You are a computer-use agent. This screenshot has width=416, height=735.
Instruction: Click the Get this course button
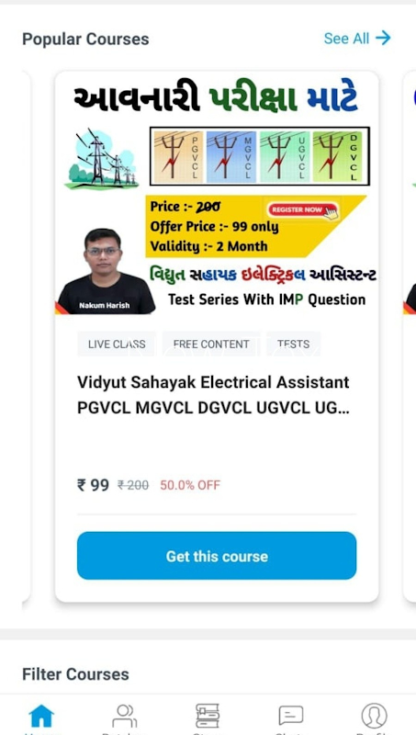217,556
